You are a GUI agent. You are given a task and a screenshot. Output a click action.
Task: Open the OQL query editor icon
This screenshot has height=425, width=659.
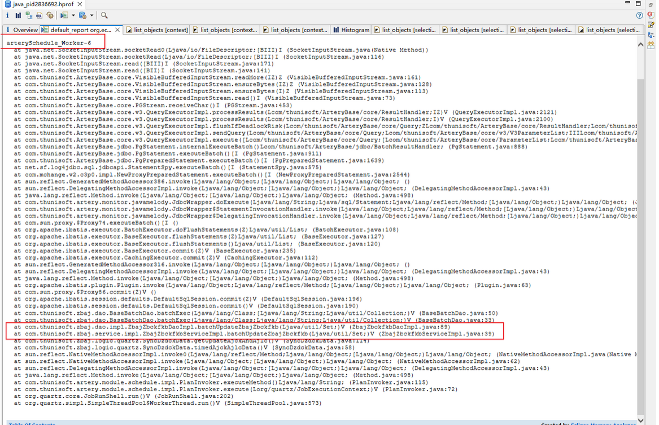39,16
